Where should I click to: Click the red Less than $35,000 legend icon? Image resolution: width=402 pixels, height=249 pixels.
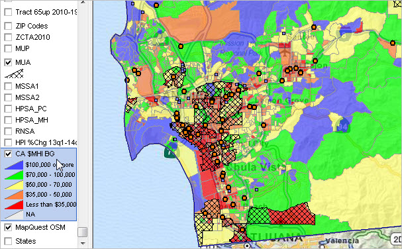tap(14, 205)
